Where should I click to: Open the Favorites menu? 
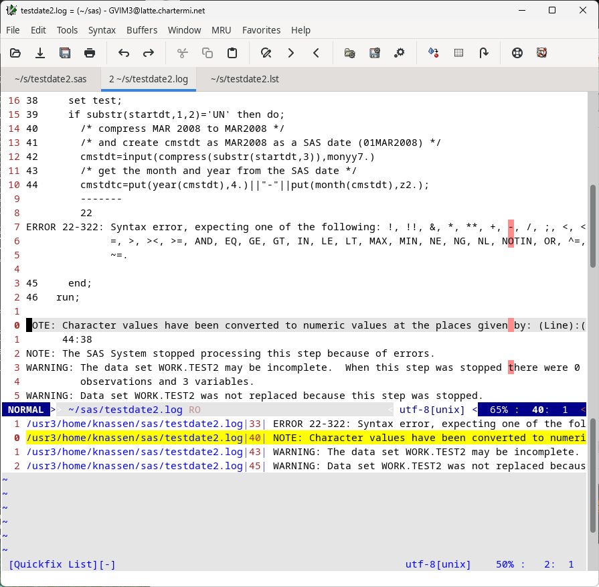point(261,30)
